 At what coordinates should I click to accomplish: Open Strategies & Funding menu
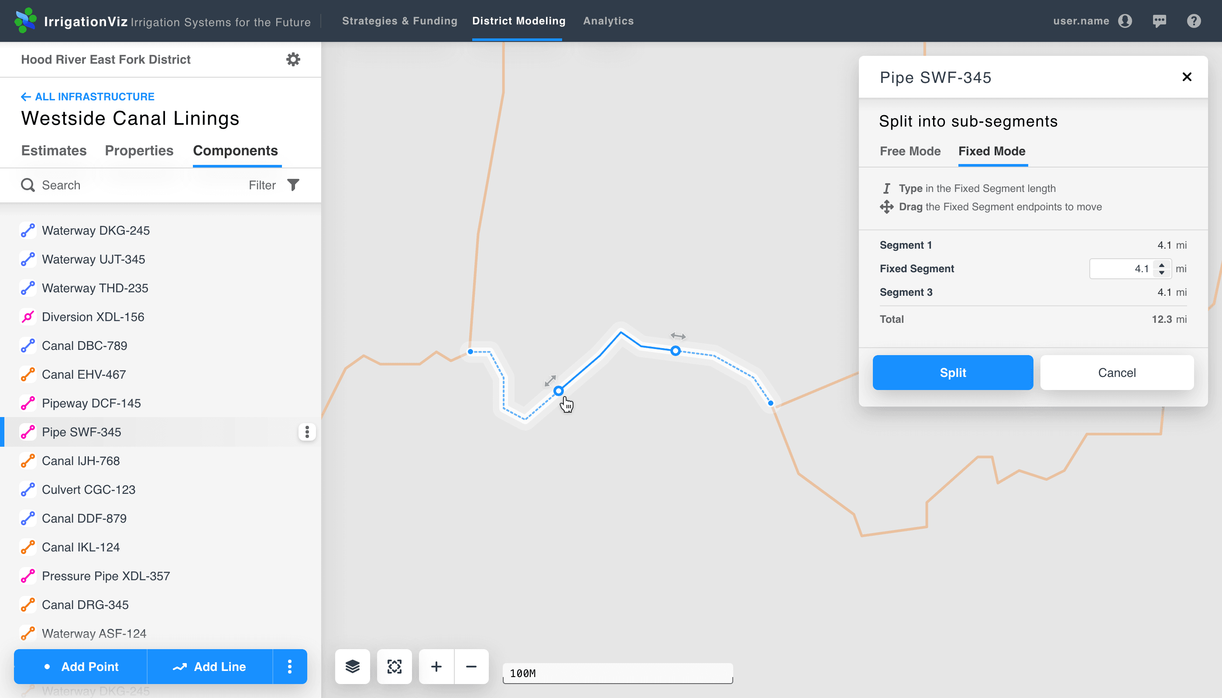[399, 21]
